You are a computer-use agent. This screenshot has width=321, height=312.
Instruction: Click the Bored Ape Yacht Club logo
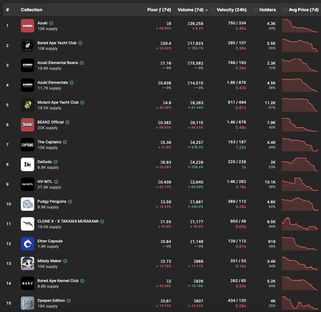pyautogui.click(x=28, y=46)
